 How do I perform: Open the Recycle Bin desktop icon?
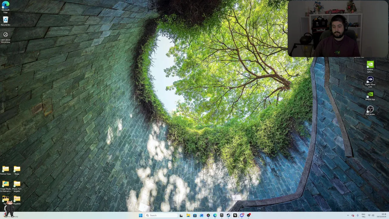(5, 21)
